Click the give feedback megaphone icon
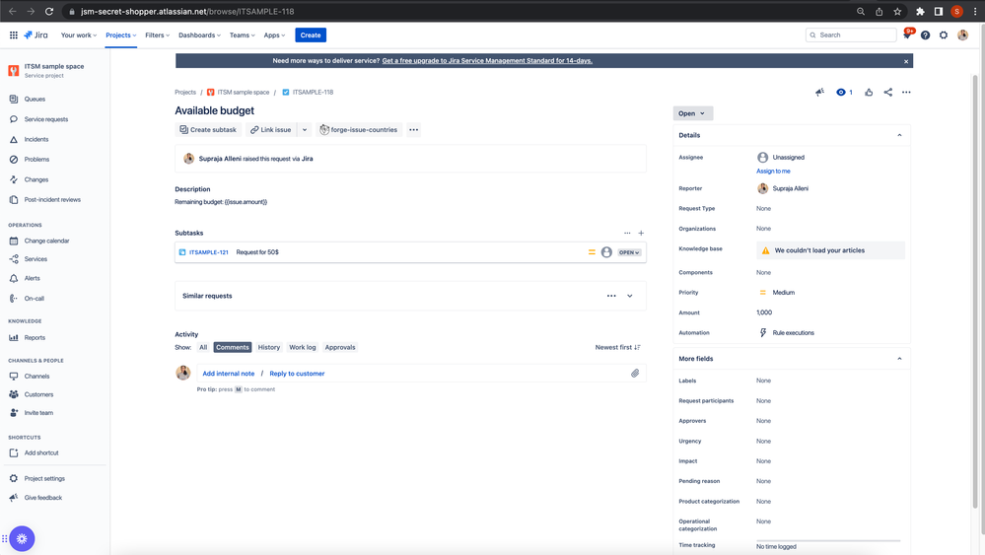Screen dimensions: 985x555 [819, 93]
